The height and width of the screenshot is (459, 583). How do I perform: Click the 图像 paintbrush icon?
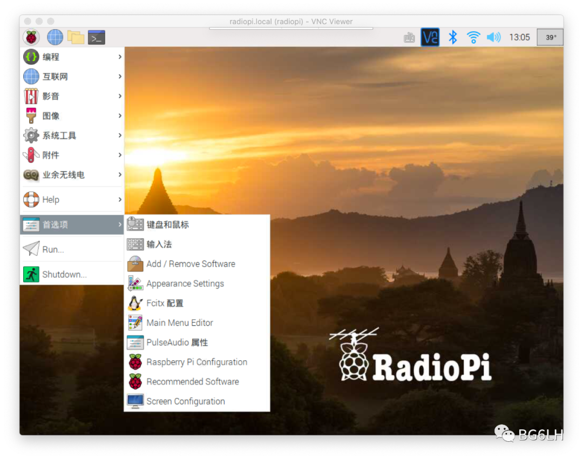31,116
